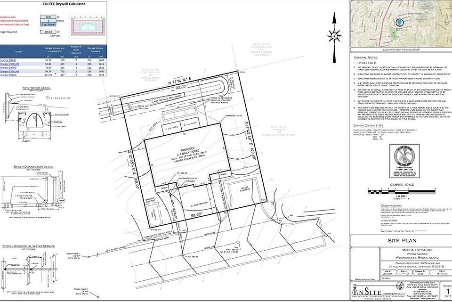Click the InSite Engineering Services logo
Viewport: 452px width, 302px height.
coord(378,292)
